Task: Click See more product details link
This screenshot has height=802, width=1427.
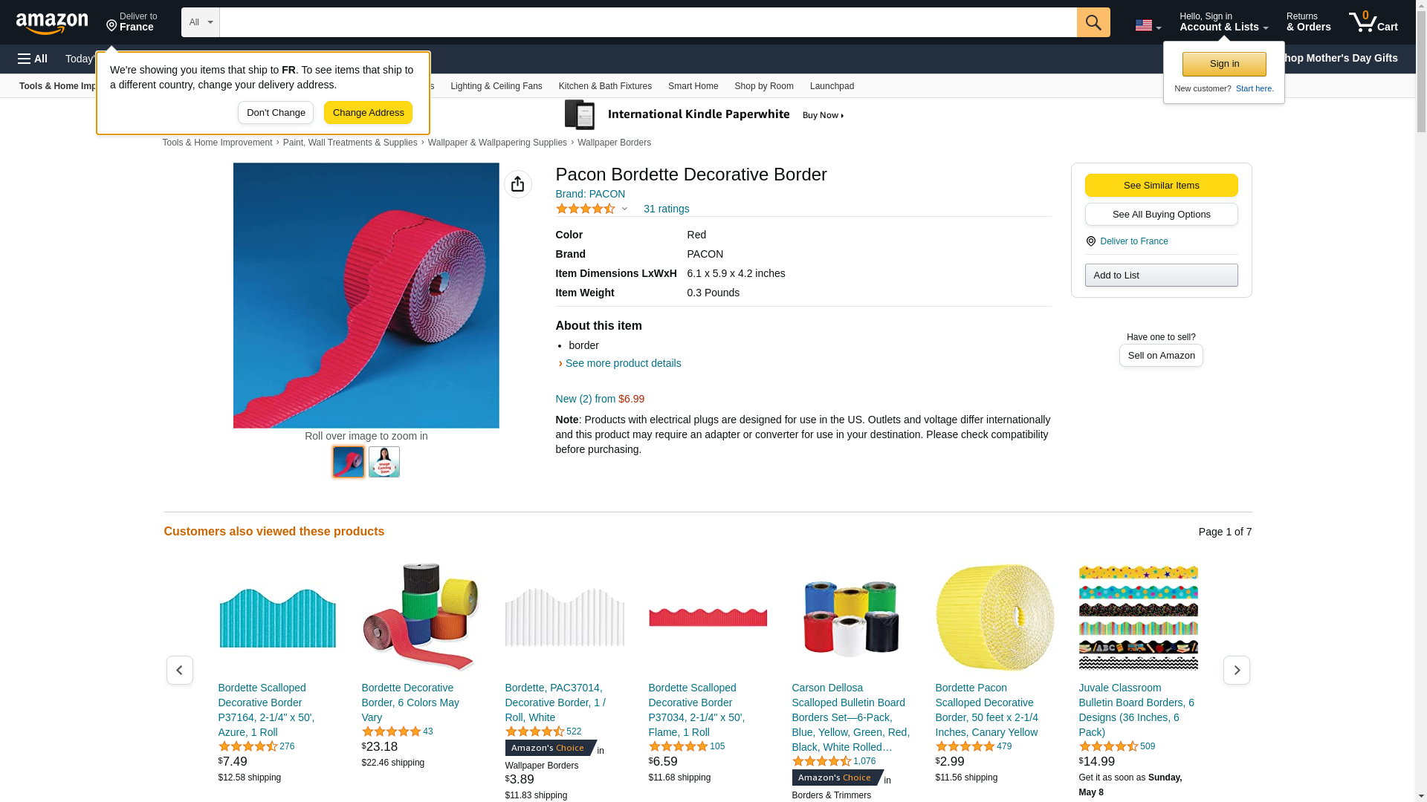Action: (x=623, y=363)
